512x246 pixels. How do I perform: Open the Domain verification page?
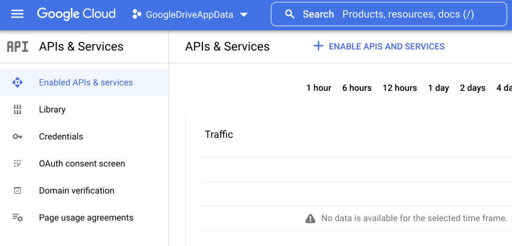(x=84, y=191)
